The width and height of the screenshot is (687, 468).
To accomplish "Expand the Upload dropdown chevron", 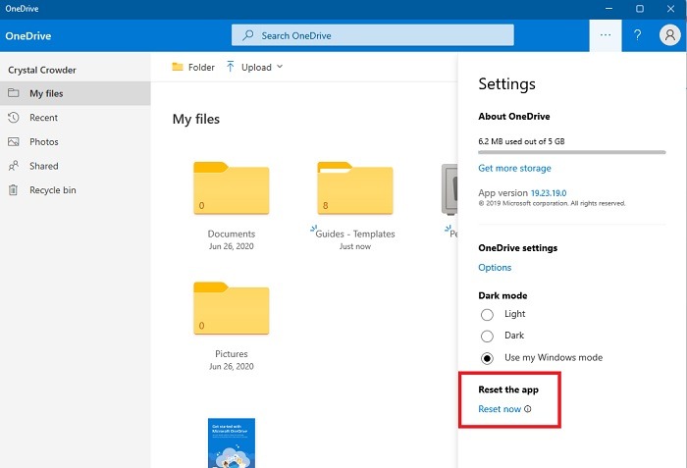I will pyautogui.click(x=280, y=67).
